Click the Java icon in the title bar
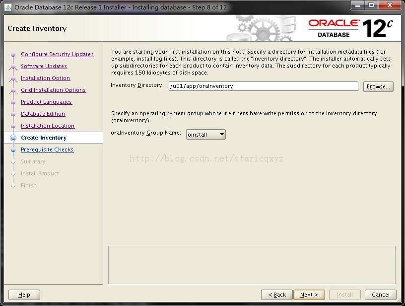 pyautogui.click(x=8, y=7)
